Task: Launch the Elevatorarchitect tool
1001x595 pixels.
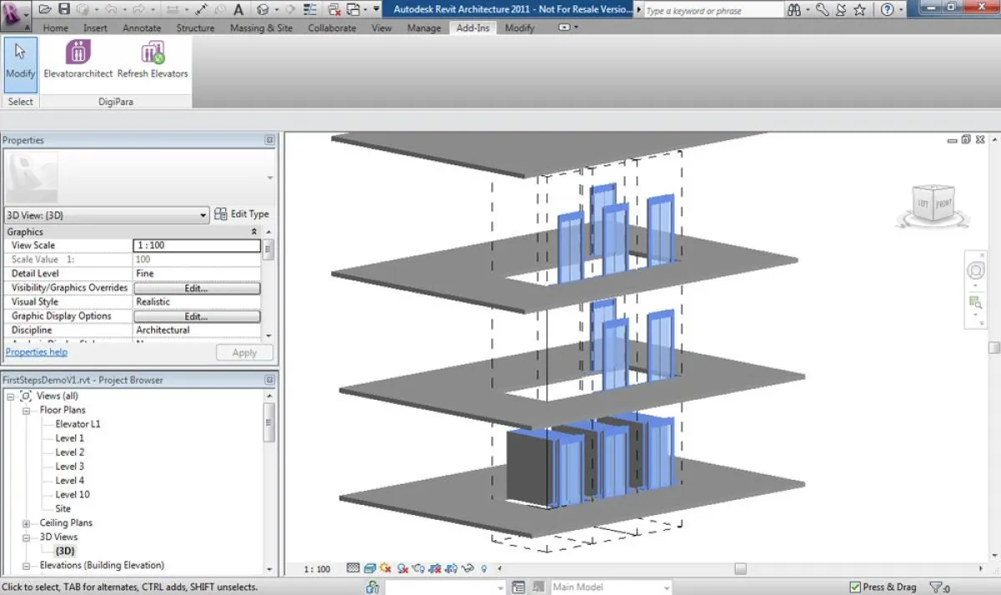Action: tap(77, 63)
